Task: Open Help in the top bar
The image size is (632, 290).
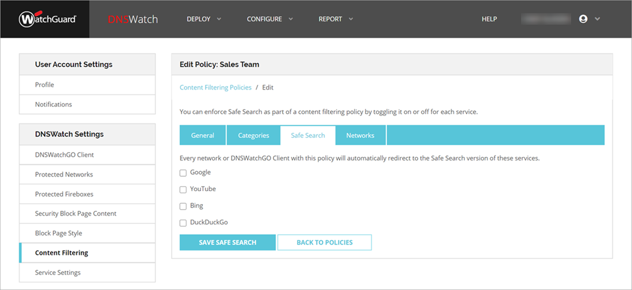Action: tap(489, 19)
